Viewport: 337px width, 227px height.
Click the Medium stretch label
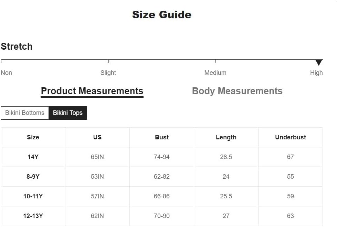pos(215,73)
